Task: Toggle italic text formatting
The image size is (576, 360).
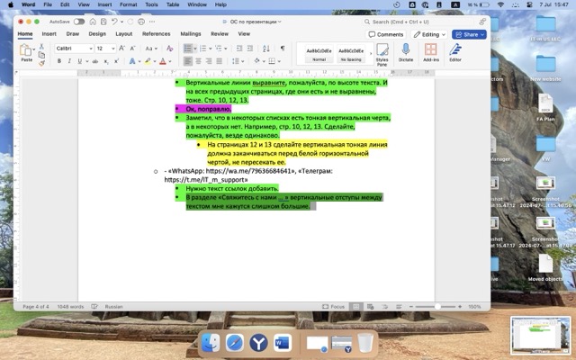Action: [x=69, y=61]
